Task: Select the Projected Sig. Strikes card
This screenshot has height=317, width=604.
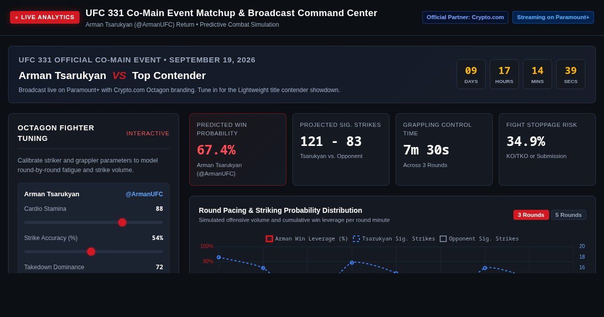Action: tap(341, 149)
